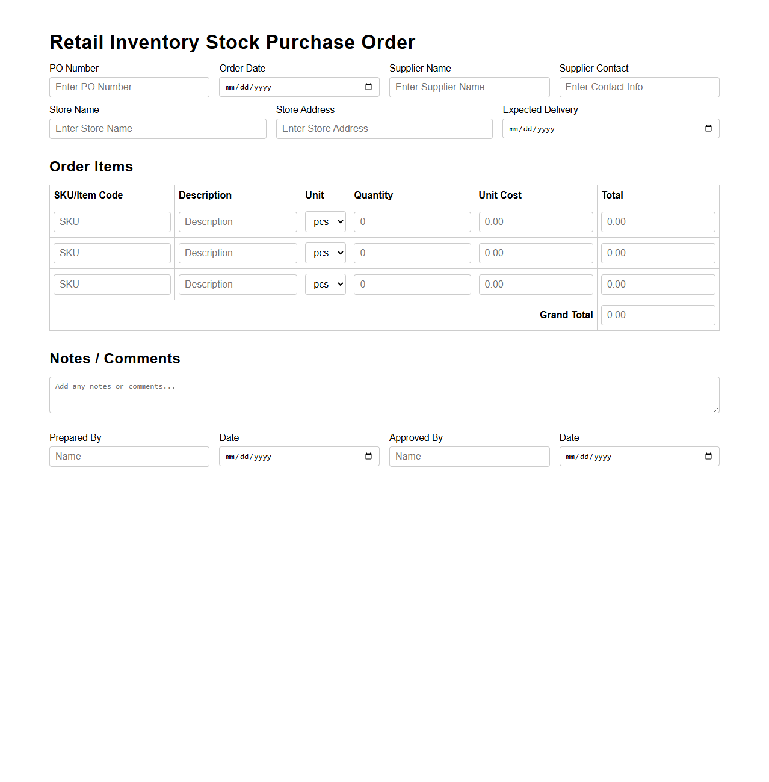The image size is (769, 782).
Task: Click the Grand Total field
Action: pyautogui.click(x=658, y=315)
